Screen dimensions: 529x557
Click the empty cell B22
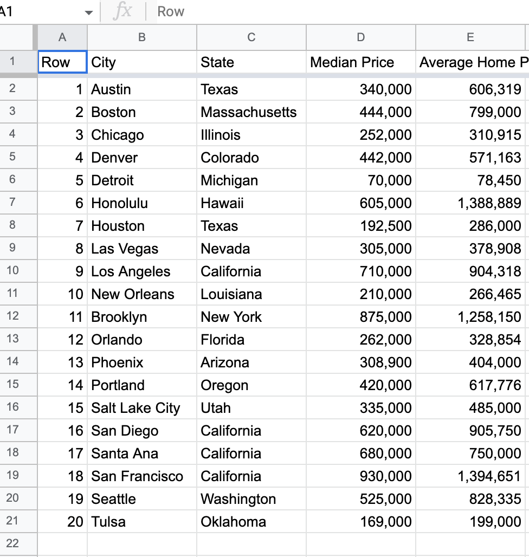click(141, 543)
